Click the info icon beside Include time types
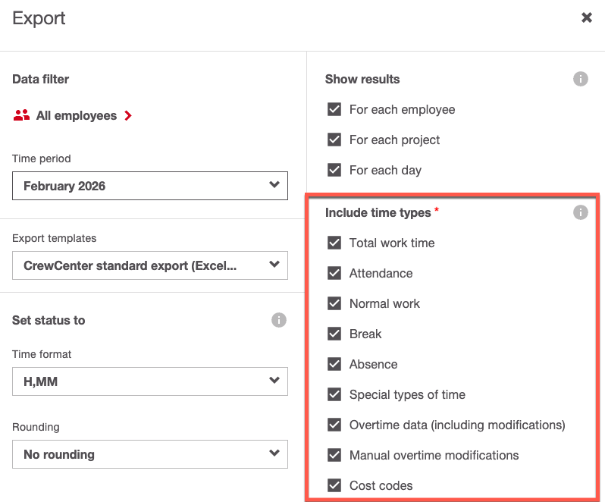This screenshot has height=502, width=605. click(x=580, y=212)
